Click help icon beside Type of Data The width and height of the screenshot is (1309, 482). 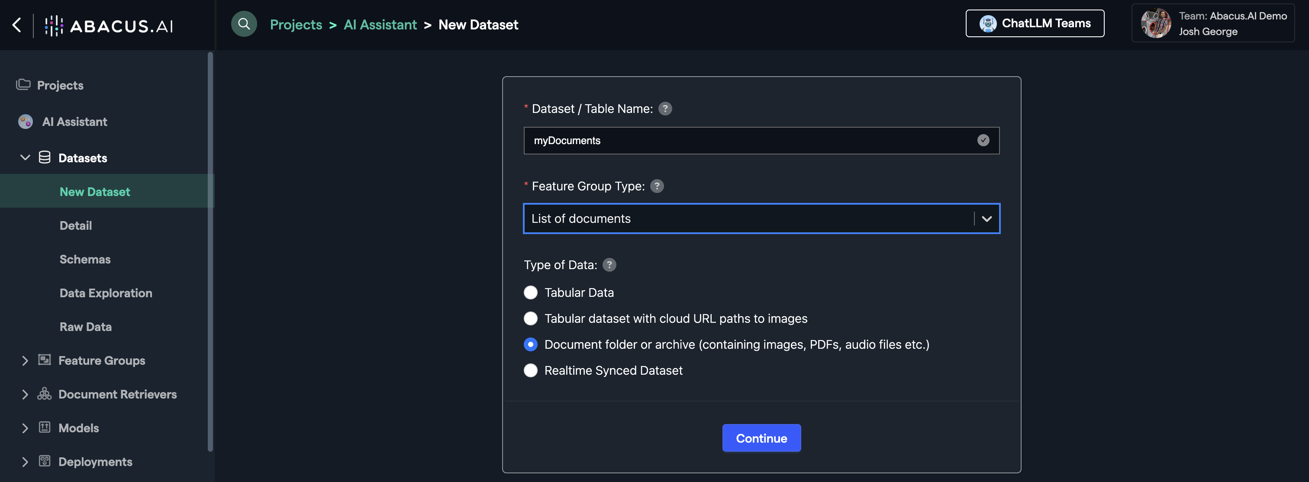[x=609, y=265]
